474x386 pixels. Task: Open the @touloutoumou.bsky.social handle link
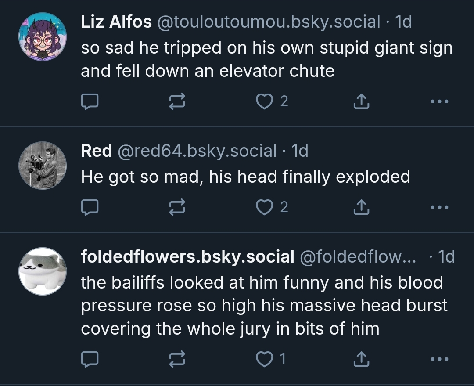click(x=268, y=22)
